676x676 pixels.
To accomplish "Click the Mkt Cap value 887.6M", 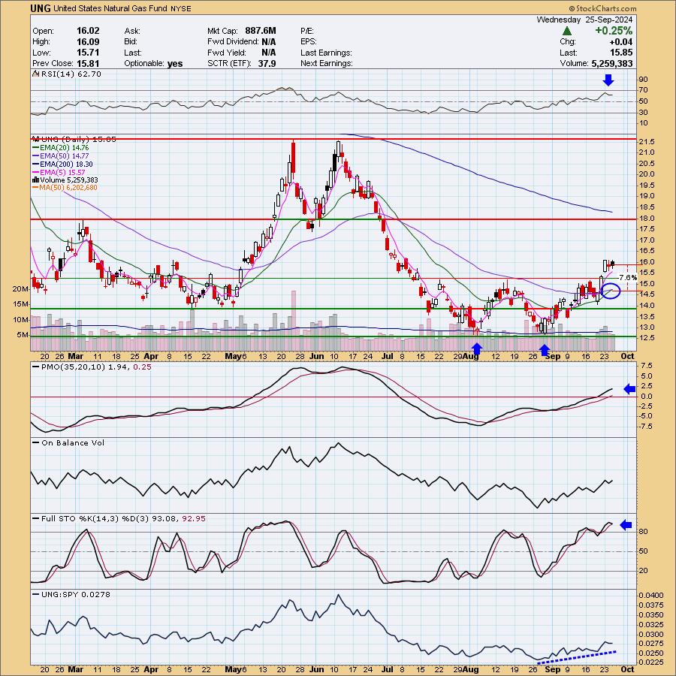I will [261, 31].
